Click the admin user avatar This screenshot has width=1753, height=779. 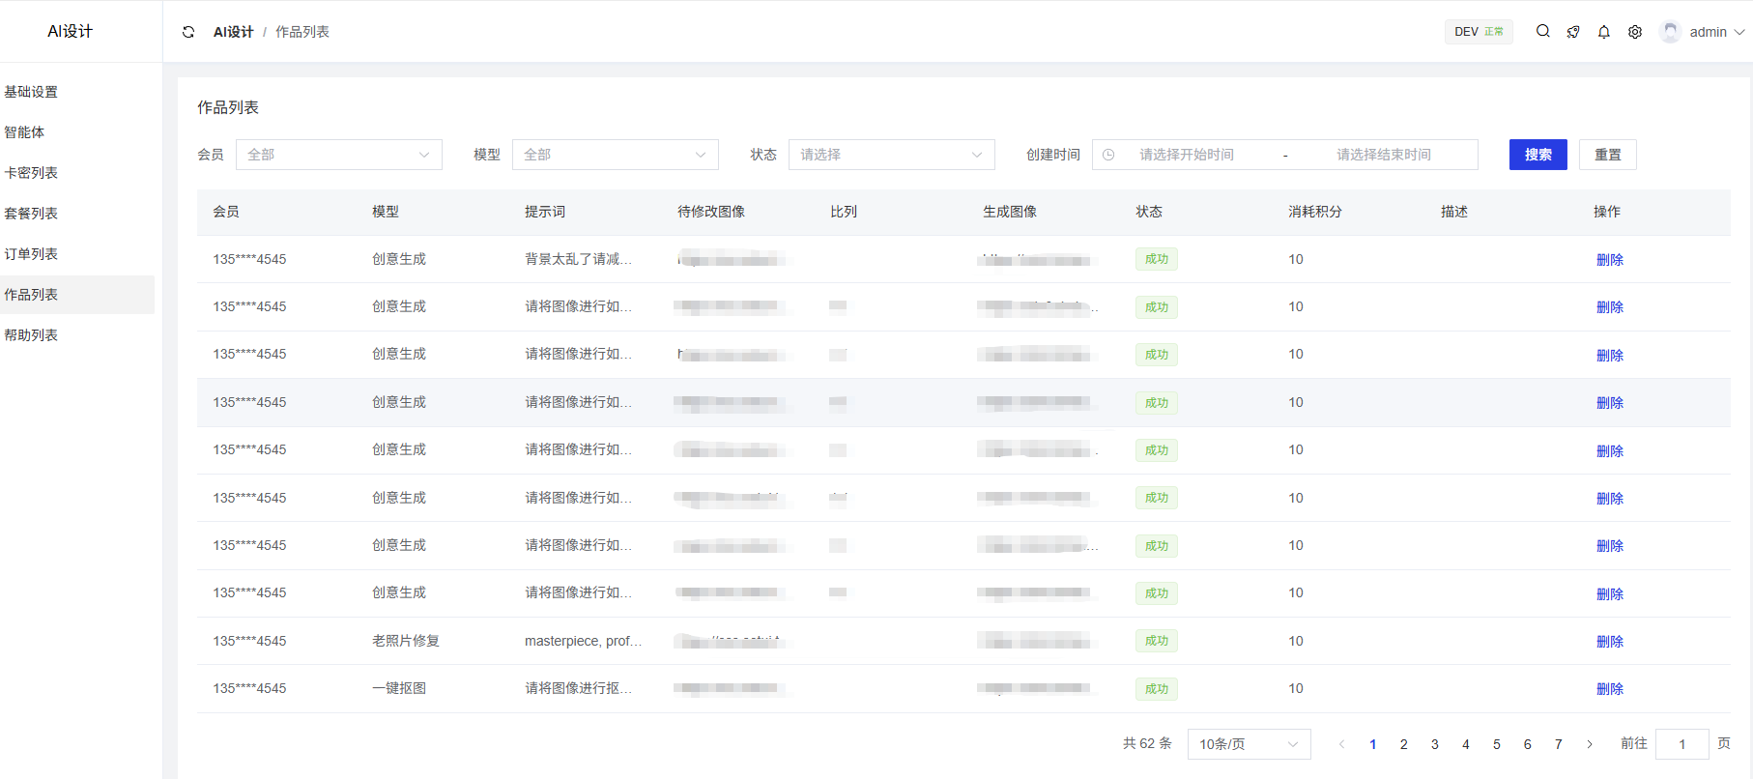tap(1670, 32)
